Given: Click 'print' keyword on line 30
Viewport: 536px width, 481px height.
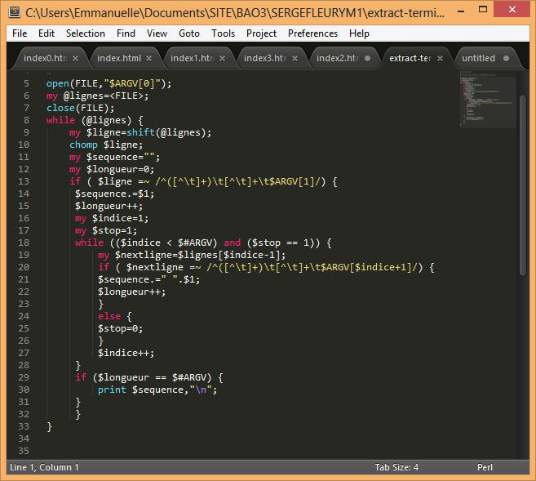Looking at the screenshot, I should tap(112, 390).
